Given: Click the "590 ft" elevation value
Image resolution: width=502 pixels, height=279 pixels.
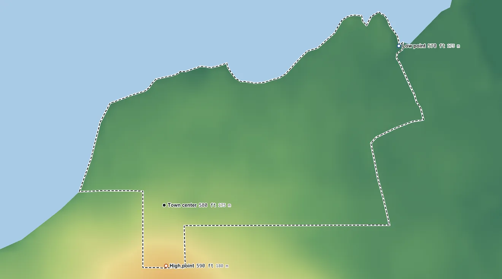Looking at the screenshot, I should tap(205, 266).
